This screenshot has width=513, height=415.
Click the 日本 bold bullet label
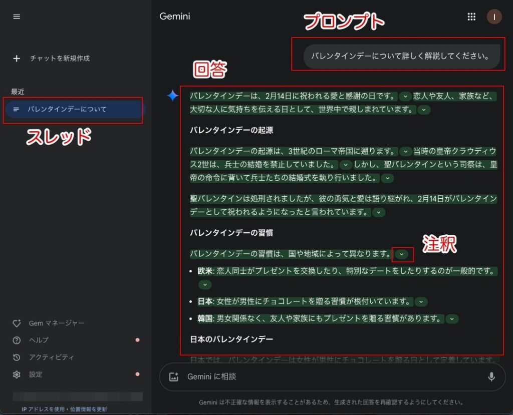coord(205,301)
